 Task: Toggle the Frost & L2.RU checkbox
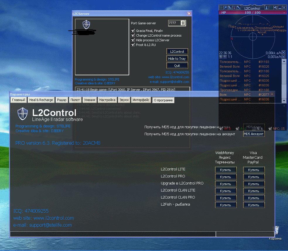point(133,45)
